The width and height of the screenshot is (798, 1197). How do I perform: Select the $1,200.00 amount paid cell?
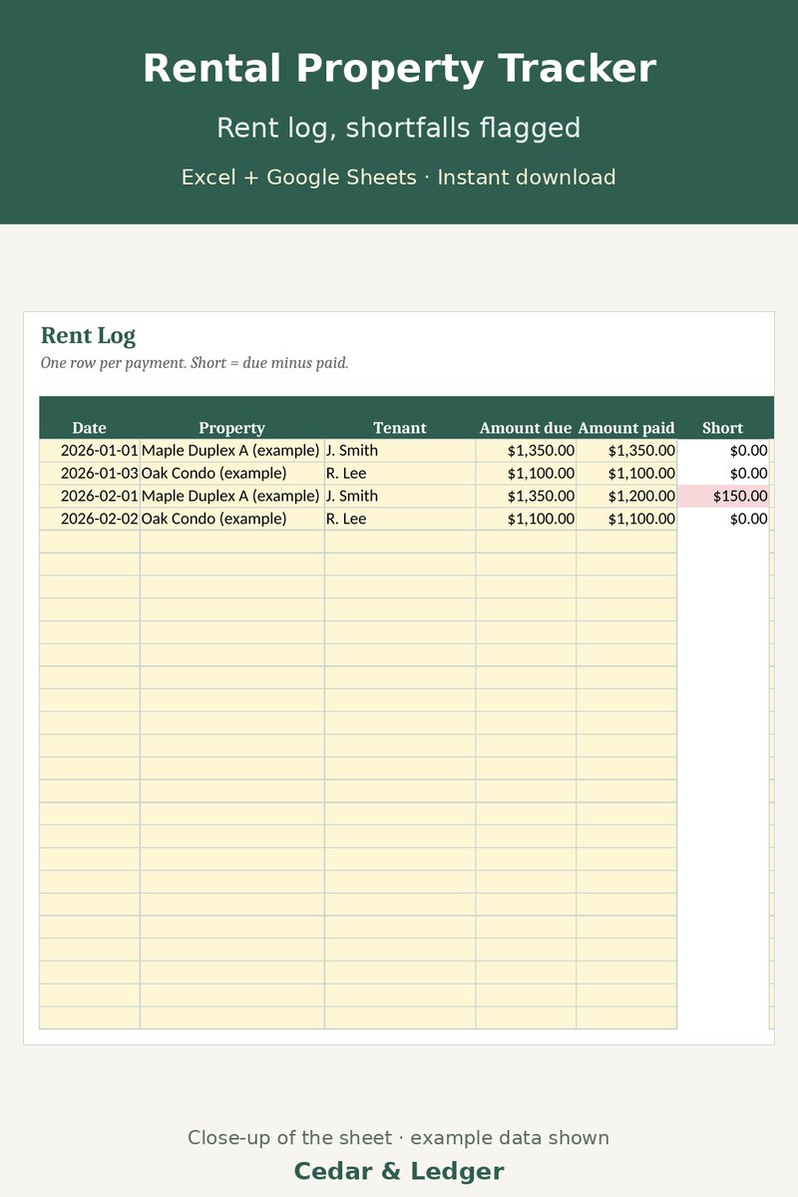point(627,496)
